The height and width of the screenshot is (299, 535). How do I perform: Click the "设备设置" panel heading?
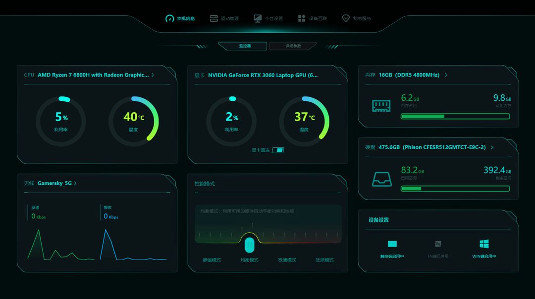coord(379,220)
